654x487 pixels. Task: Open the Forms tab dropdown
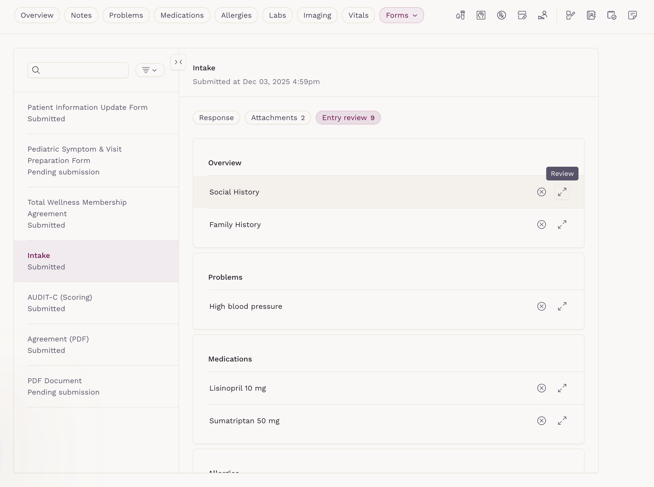click(401, 15)
